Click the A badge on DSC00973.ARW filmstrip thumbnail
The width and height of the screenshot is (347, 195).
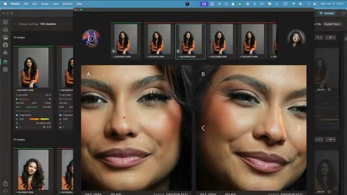coord(113,51)
